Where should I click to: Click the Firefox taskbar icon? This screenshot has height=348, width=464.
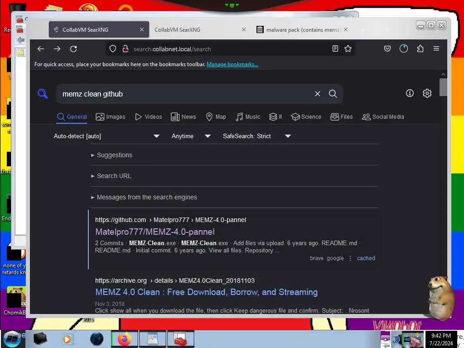[124, 339]
